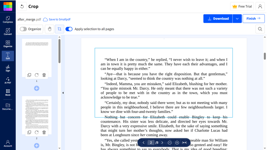
Task: Zoom in with plus icon
Action: coord(177,142)
